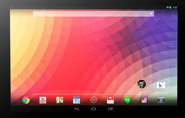Open the Play Store shortcut

161,85
